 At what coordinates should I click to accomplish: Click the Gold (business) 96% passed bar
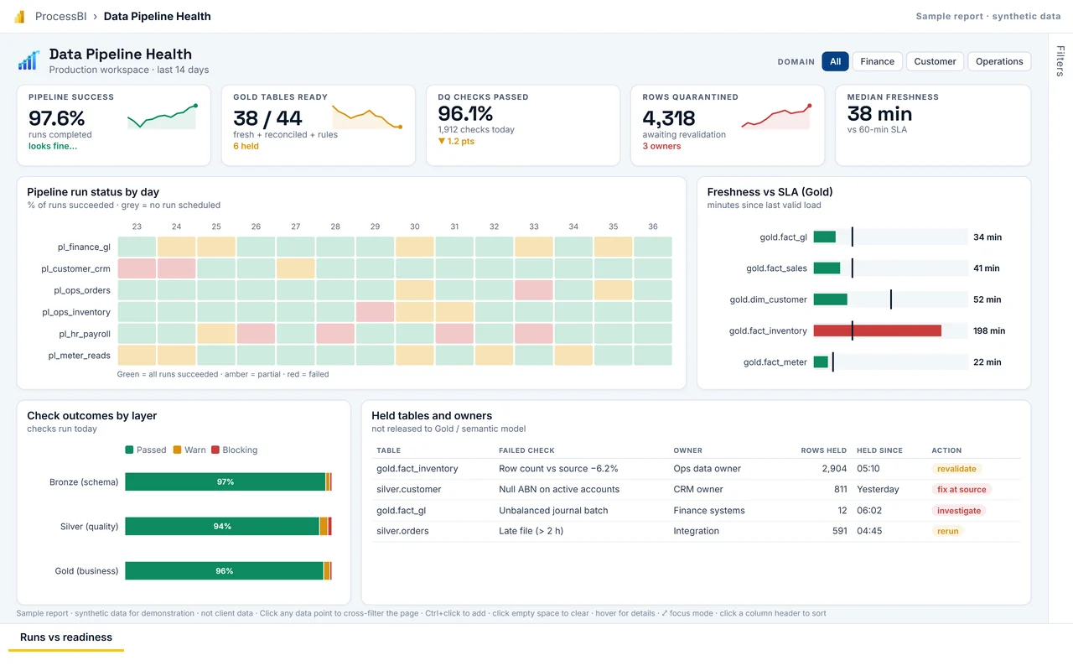[224, 571]
